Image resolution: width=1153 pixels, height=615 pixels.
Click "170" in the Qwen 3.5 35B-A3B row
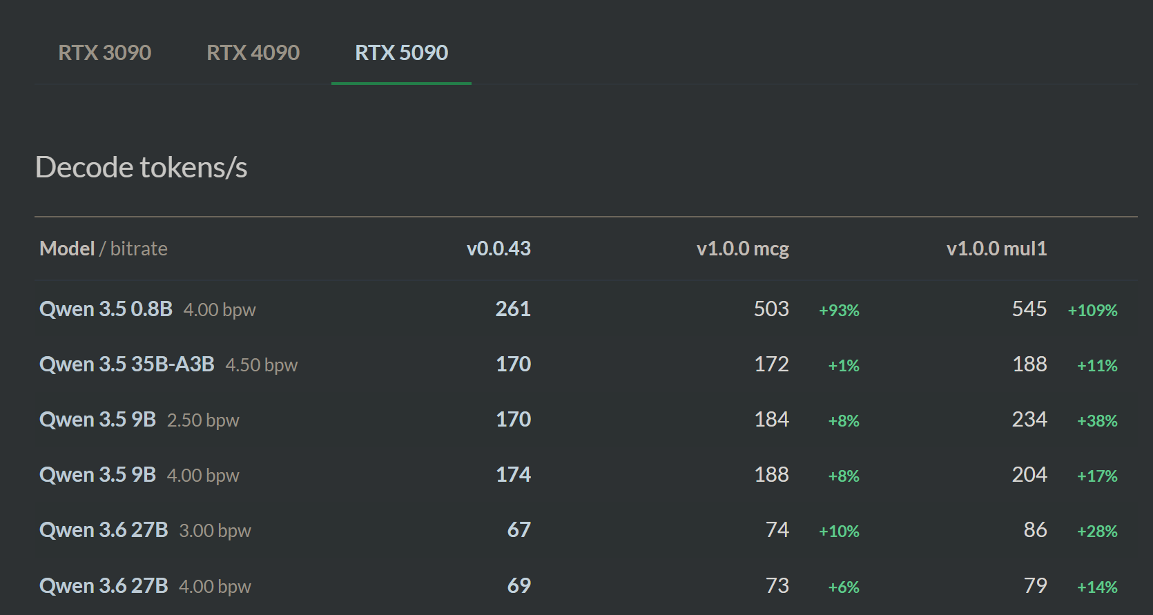[514, 364]
